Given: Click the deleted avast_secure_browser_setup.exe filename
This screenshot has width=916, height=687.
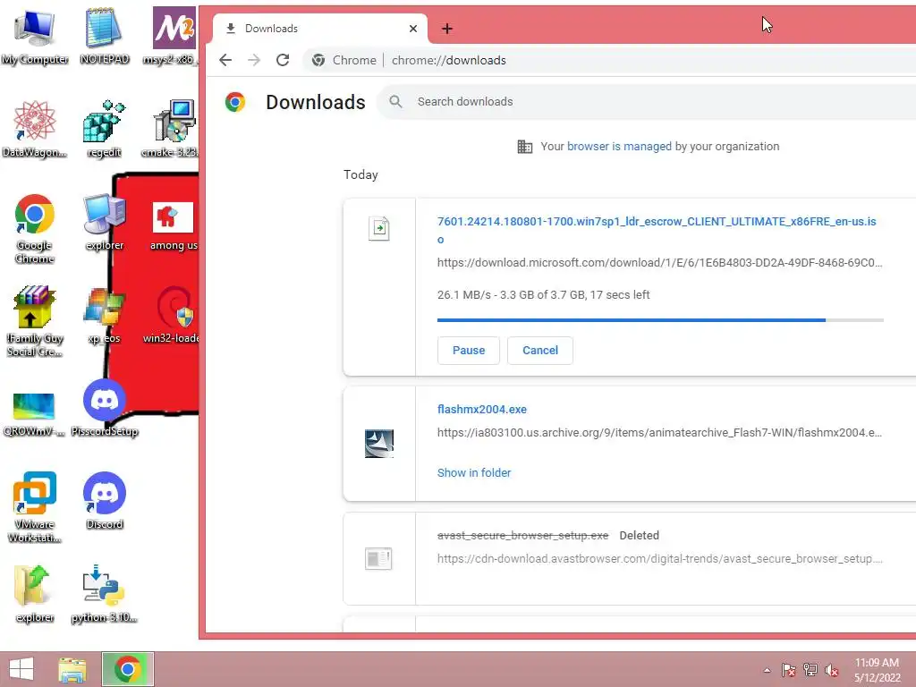Looking at the screenshot, I should tap(522, 536).
